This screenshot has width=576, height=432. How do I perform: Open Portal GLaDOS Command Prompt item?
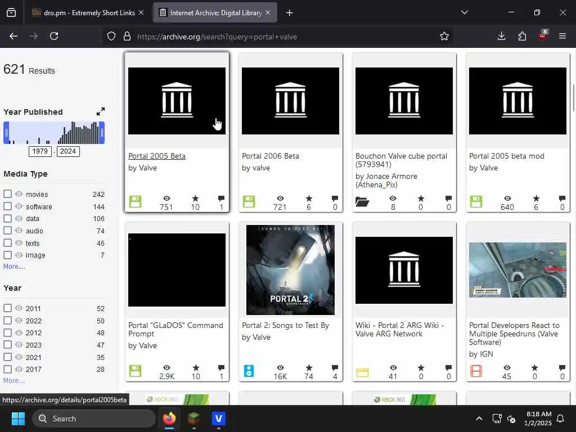coord(175,330)
